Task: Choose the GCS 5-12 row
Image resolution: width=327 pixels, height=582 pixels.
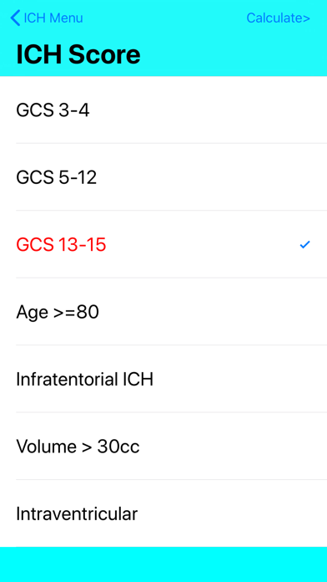Action: pos(163,177)
